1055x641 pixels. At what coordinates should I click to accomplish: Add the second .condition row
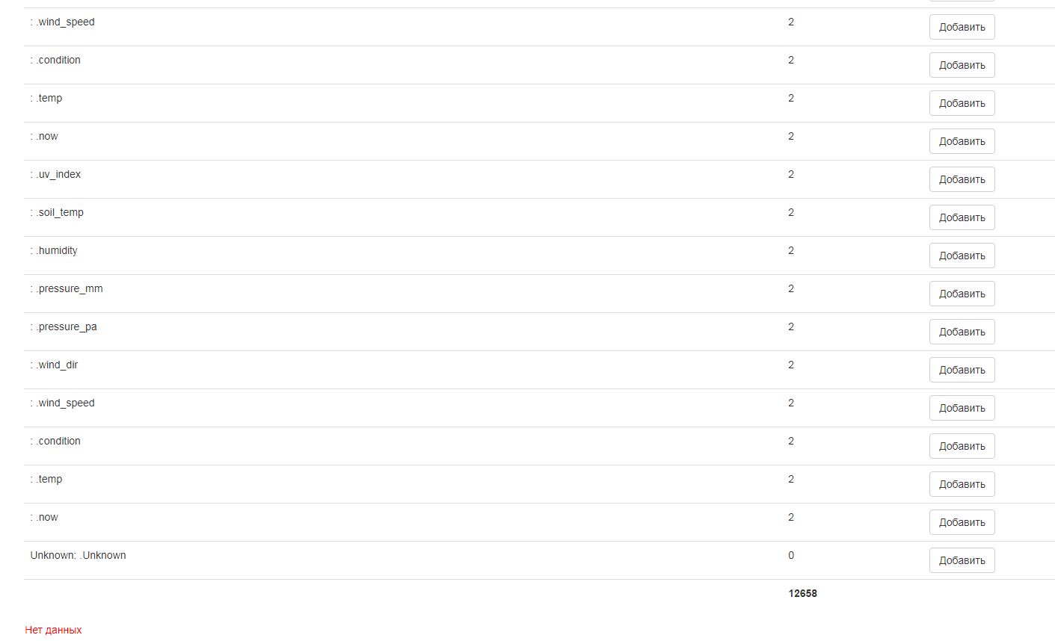tap(962, 446)
